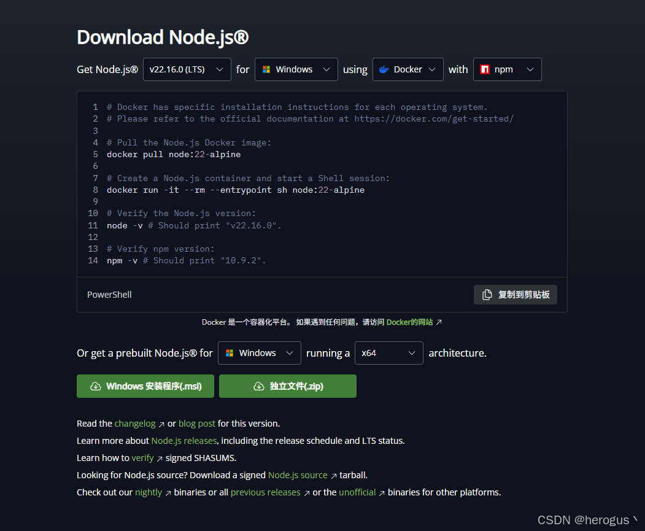This screenshot has width=645, height=531.
Task: Open the Node.js version v22.16.0 (LTS) dropdown
Action: point(187,69)
